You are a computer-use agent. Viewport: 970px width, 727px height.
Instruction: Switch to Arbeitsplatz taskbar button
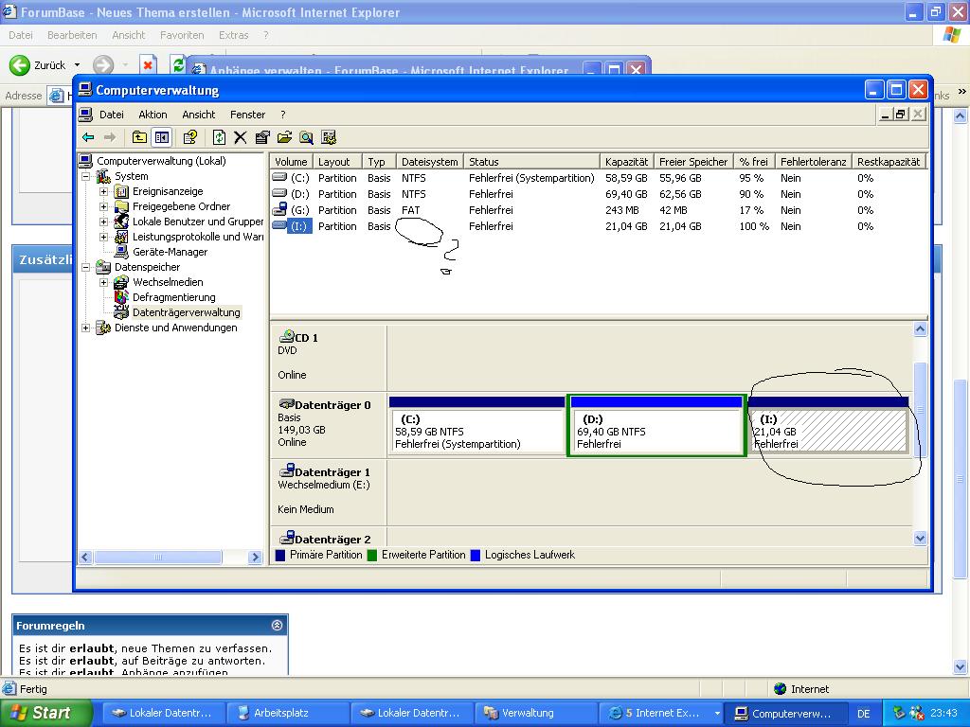tap(287, 714)
